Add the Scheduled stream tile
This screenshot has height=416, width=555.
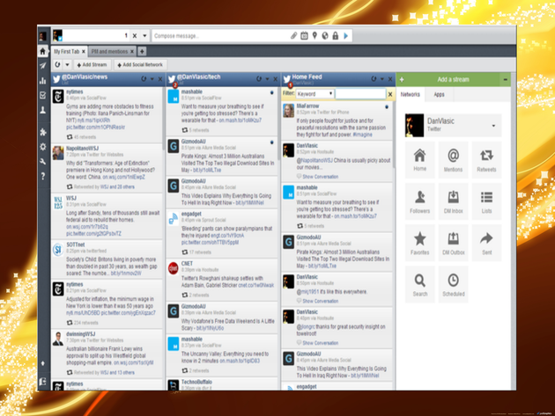click(x=453, y=284)
